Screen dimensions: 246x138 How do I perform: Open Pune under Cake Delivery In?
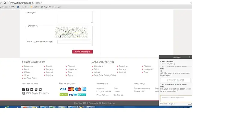click(146, 72)
